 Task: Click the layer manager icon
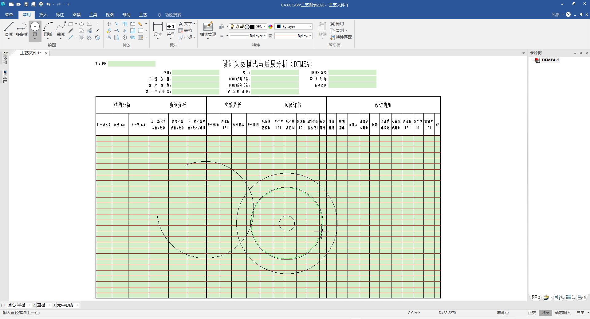click(x=222, y=27)
